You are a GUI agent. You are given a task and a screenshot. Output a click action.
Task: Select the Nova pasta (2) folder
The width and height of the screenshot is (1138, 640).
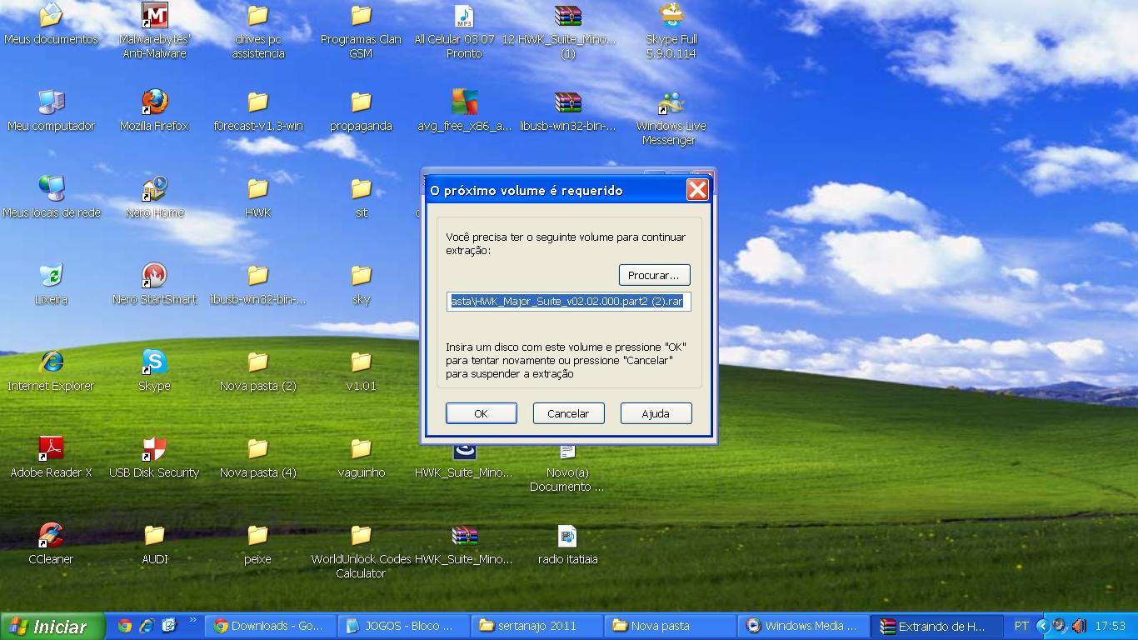pos(258,371)
